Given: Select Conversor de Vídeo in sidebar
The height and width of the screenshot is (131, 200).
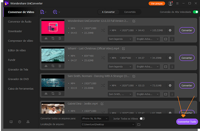Looking at the screenshot, I should [21, 12].
